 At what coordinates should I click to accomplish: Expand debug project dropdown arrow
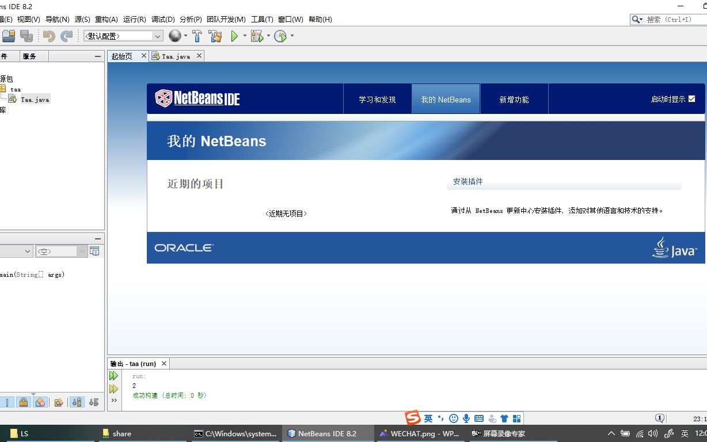268,36
